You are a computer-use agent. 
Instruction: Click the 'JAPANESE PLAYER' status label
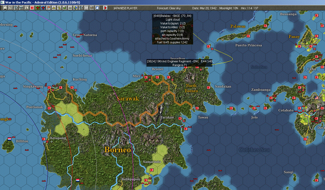point(125,8)
